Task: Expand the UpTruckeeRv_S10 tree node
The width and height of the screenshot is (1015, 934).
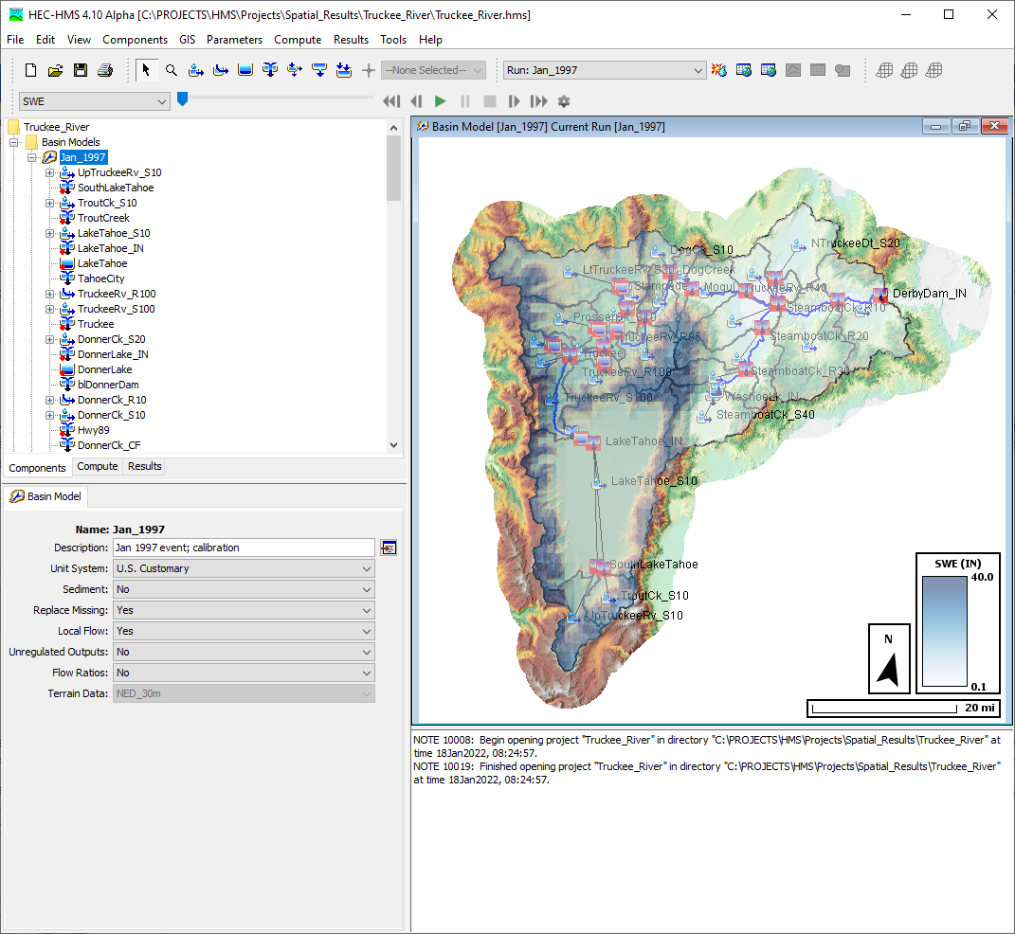Action: [50, 172]
